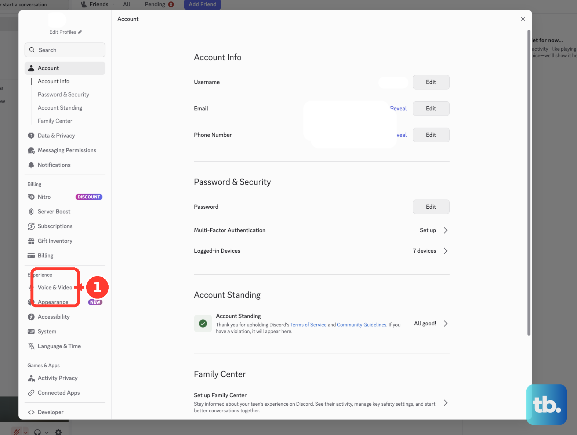Click the Connected Apps link icon

tap(31, 393)
